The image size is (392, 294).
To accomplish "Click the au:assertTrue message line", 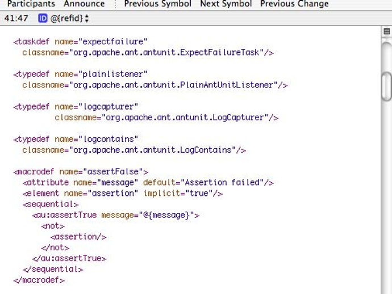I will (116, 215).
